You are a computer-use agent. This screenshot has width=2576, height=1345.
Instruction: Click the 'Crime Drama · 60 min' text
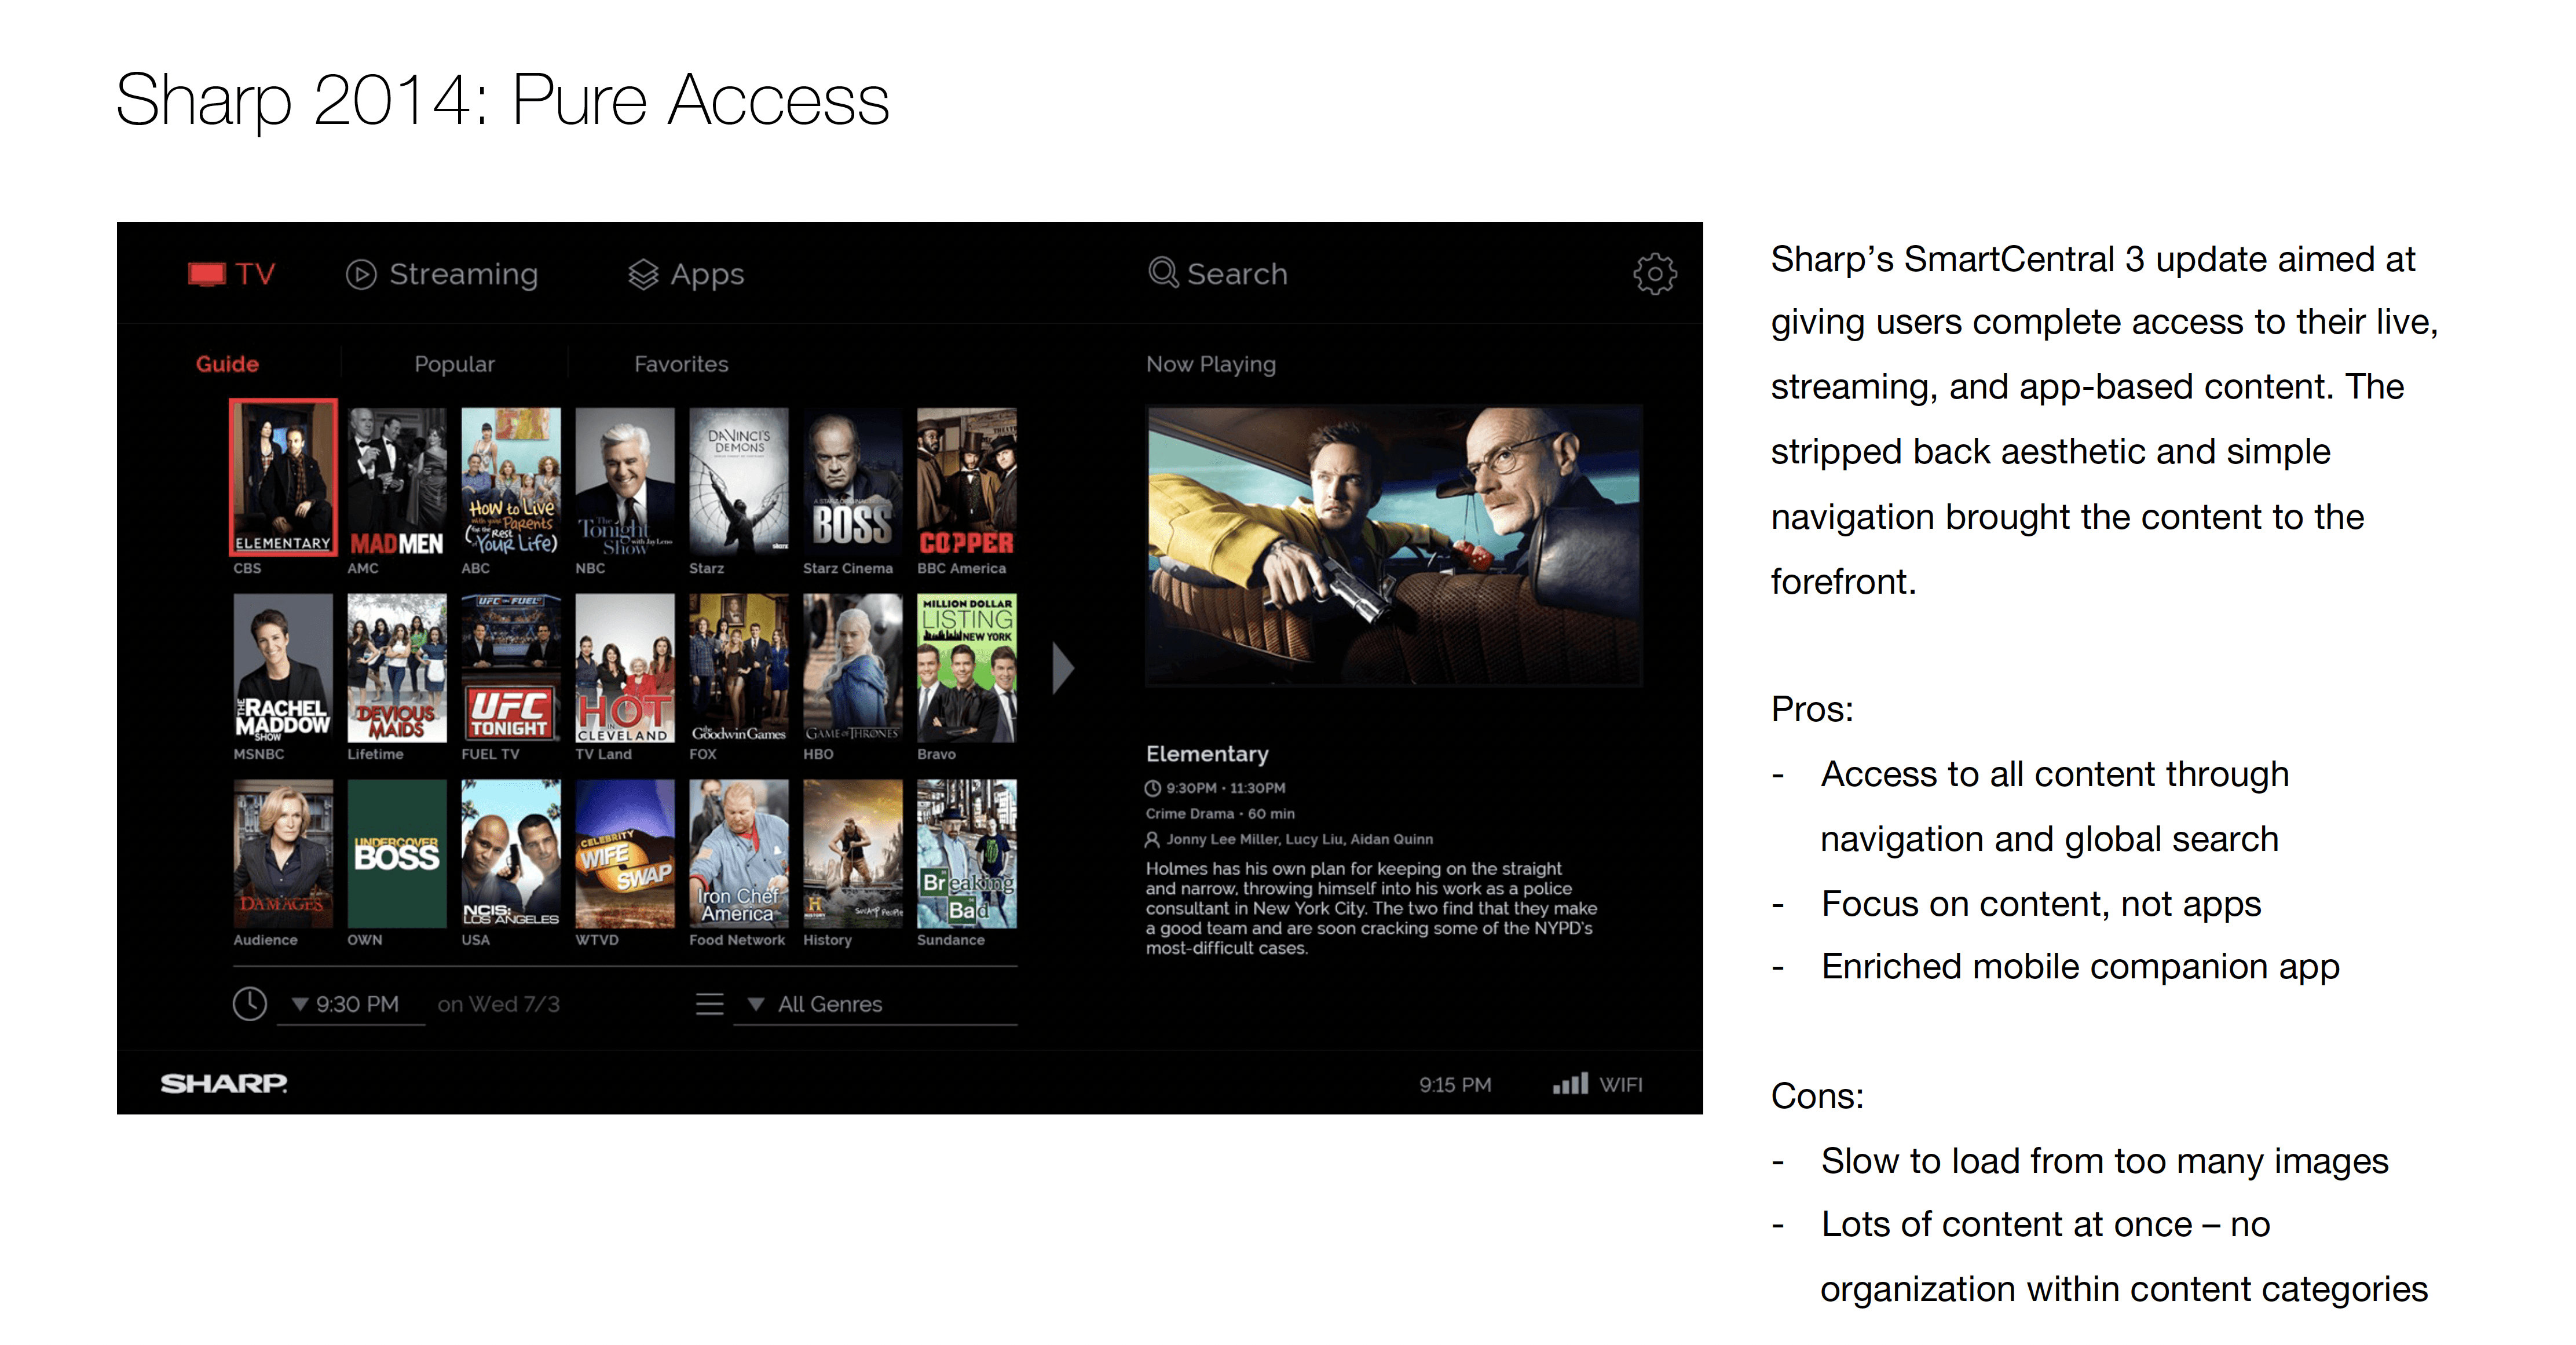1220,814
